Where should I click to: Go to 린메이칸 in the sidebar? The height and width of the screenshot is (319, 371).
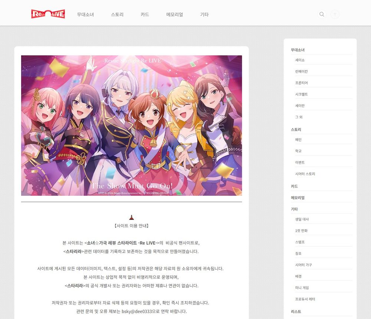[301, 72]
